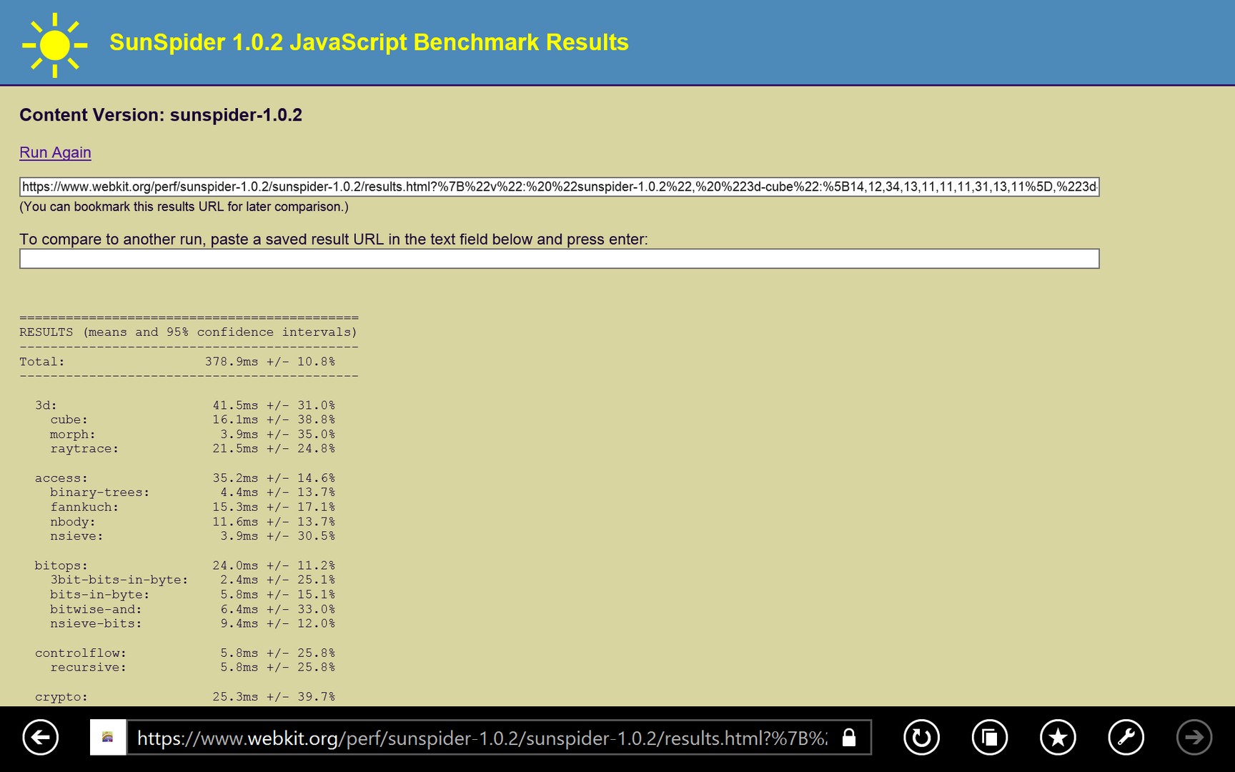Viewport: 1235px width, 772px height.
Task: Click the access 35.2ms category row
Action: [185, 478]
